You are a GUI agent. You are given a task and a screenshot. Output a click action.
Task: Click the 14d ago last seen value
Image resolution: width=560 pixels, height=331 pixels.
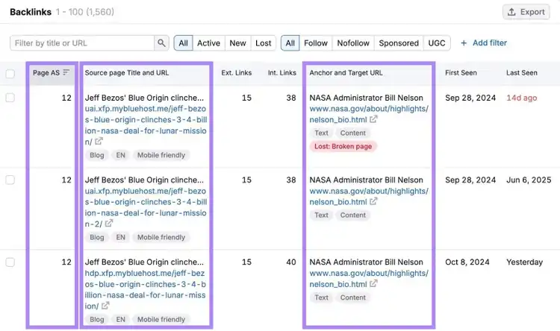[x=521, y=98]
